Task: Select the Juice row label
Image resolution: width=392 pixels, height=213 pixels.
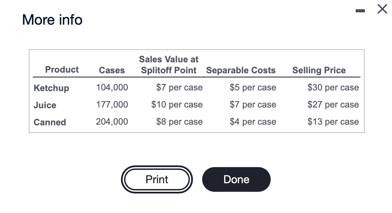Action: [x=45, y=105]
